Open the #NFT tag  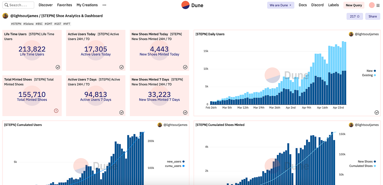click(67, 24)
